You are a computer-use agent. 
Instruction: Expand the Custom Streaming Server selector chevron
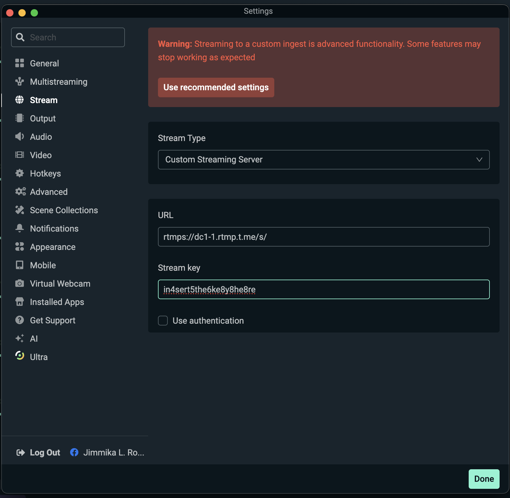[x=479, y=160]
